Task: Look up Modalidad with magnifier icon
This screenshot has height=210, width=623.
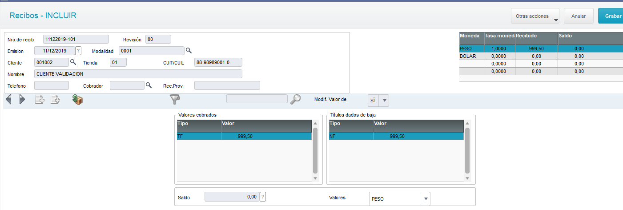Action: coord(189,50)
